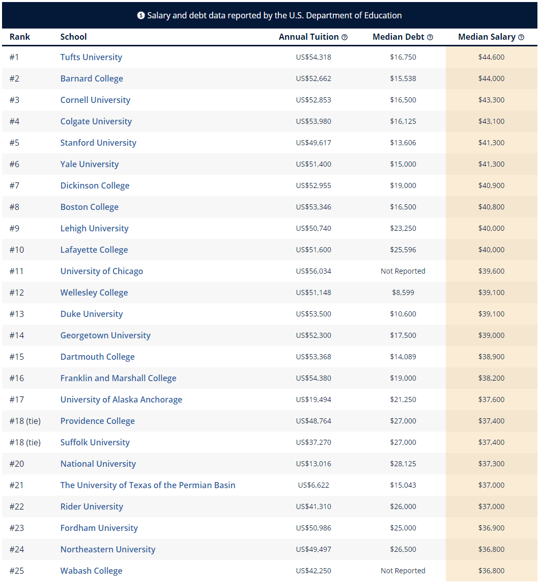Click the $28,125 debt value
The image size is (541, 587).
(x=403, y=464)
